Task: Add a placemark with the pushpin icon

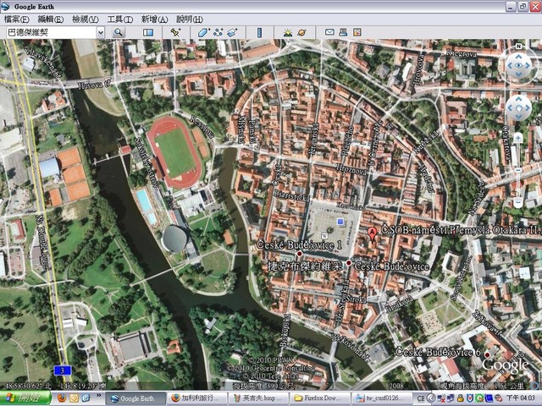Action: 175,32
